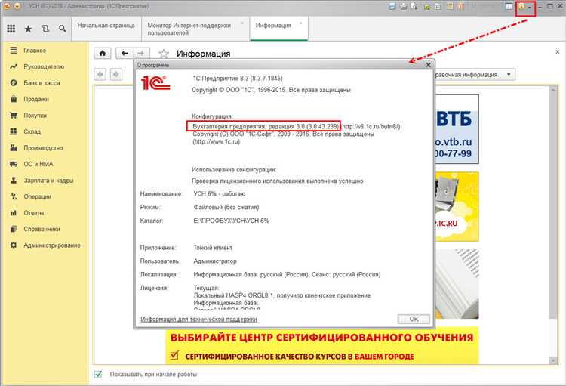Viewport: 566px width, 386px height.
Task: Open Склад section
Action: (x=32, y=131)
